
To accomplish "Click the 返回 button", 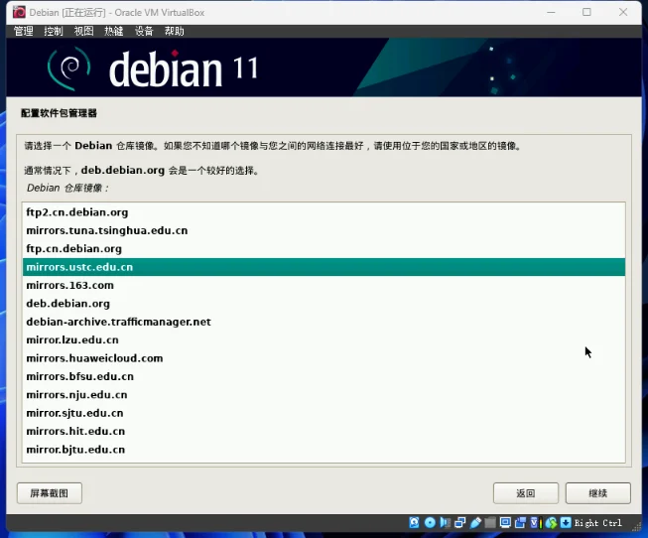I will [x=526, y=493].
